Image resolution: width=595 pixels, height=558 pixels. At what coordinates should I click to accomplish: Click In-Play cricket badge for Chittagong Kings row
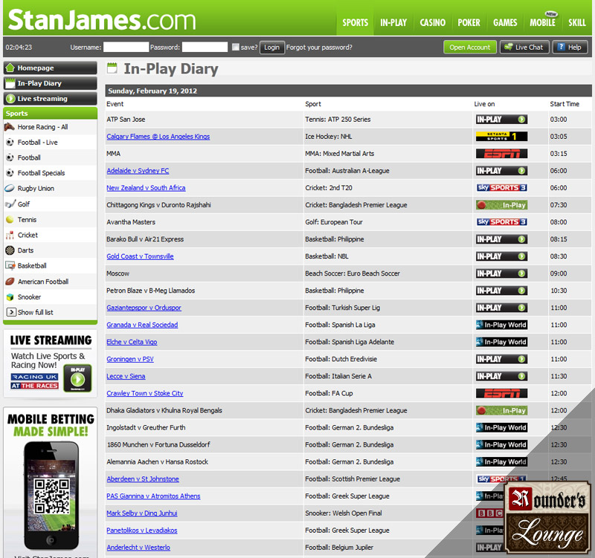pos(501,205)
